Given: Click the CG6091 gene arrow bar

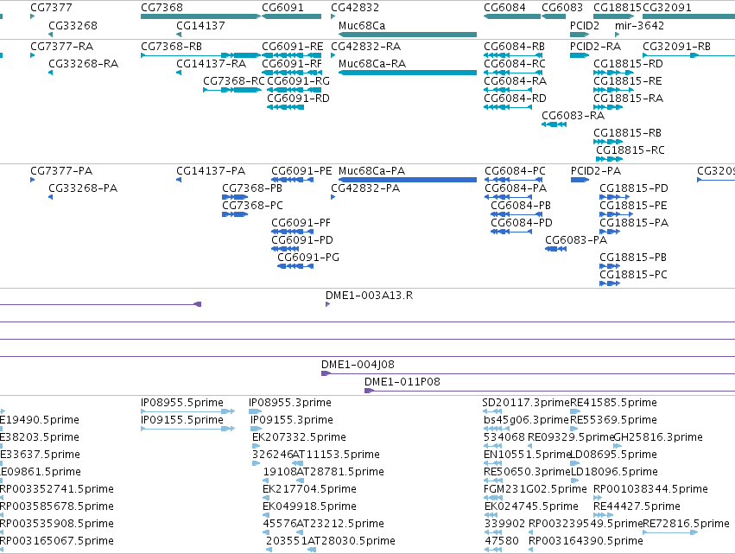Looking at the screenshot, I should (x=292, y=16).
